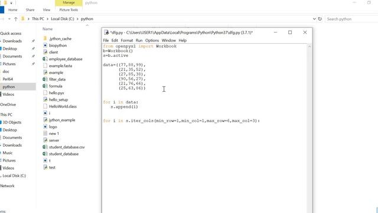
Task: Select the student_database.csv file icon
Action: point(45,147)
